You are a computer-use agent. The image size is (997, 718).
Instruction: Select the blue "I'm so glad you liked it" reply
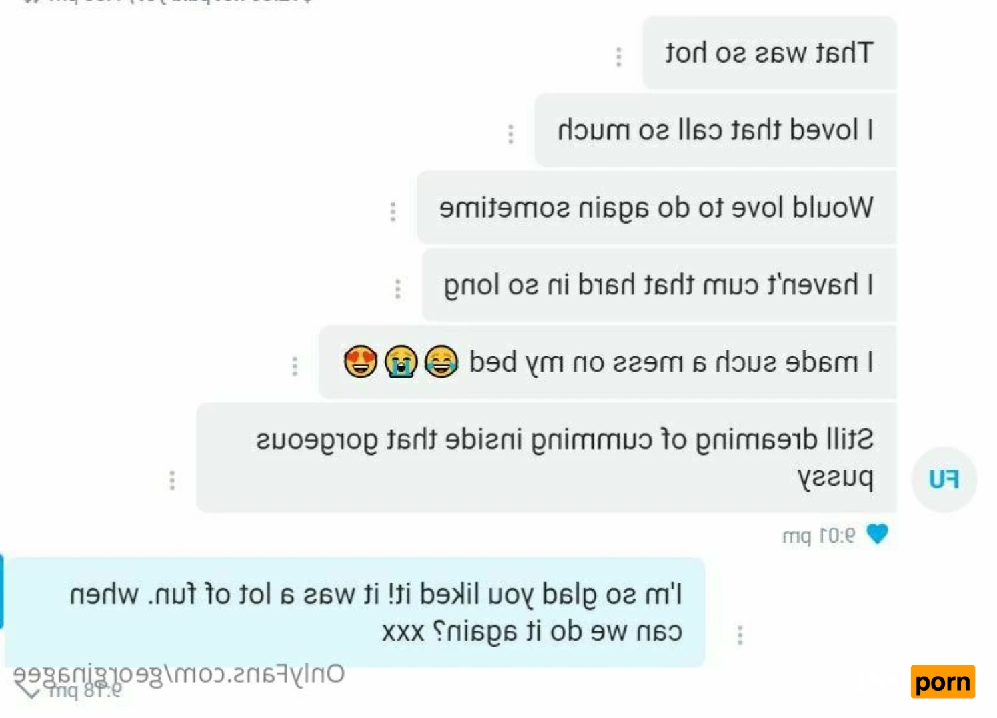[x=355, y=612]
